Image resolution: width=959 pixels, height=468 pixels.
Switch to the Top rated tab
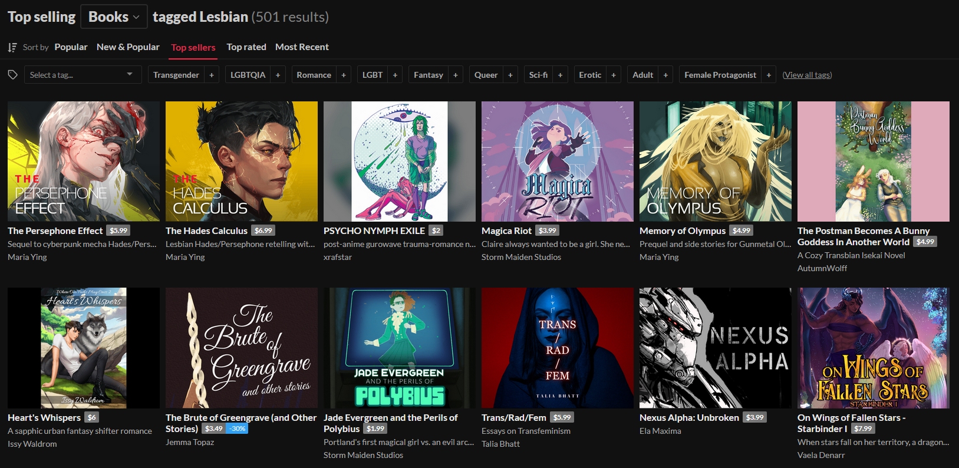coord(246,47)
